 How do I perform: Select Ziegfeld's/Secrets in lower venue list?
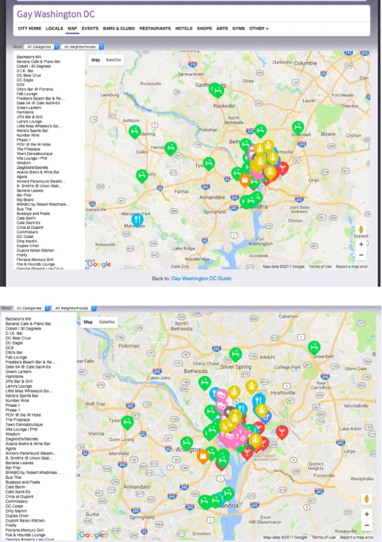click(21, 438)
